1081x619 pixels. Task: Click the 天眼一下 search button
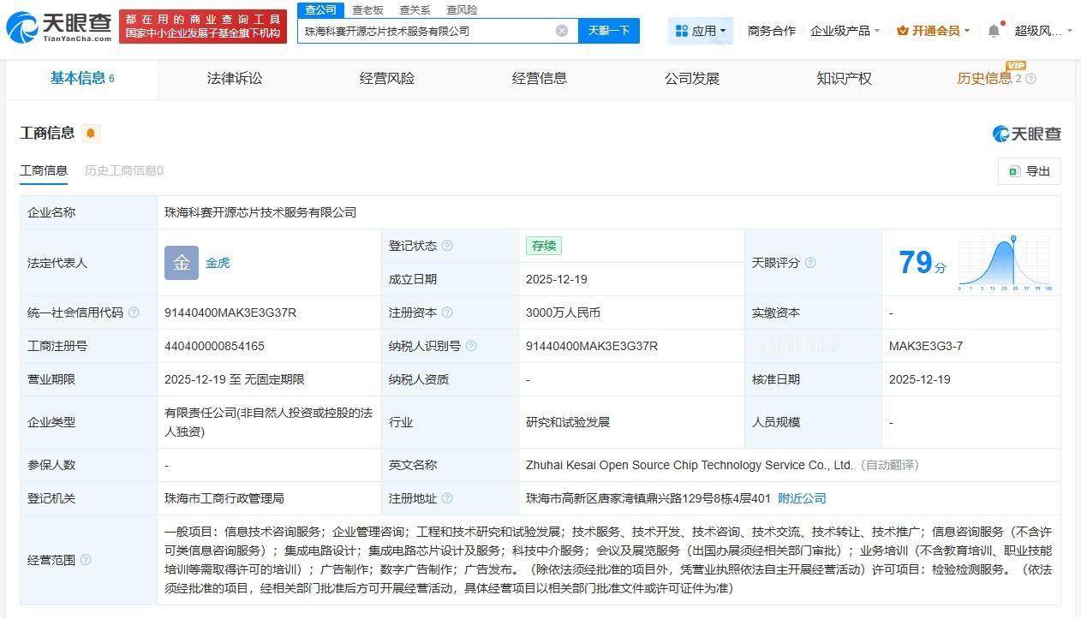(609, 31)
